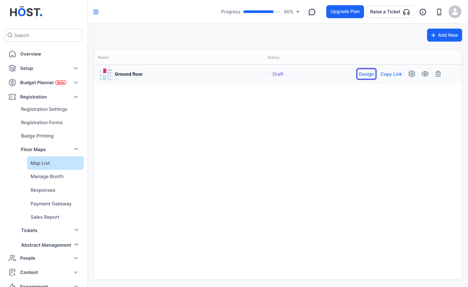Viewport: 468px width, 287px height.
Task: Open settings gear for Ground floor map
Action: [412, 74]
